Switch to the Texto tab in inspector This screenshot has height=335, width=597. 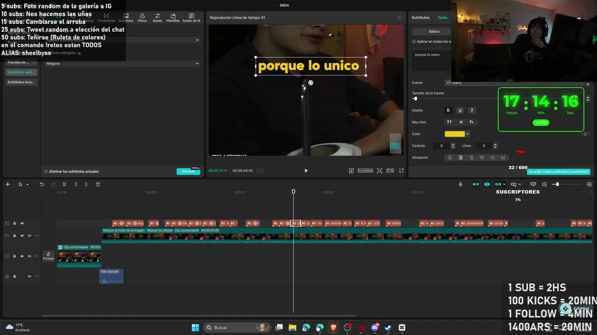(442, 18)
